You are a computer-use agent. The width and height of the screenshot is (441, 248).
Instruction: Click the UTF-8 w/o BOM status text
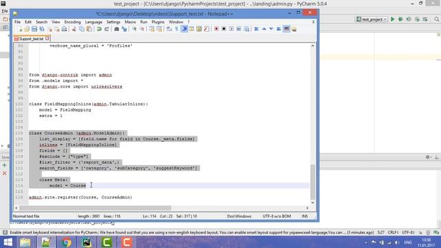[277, 216]
